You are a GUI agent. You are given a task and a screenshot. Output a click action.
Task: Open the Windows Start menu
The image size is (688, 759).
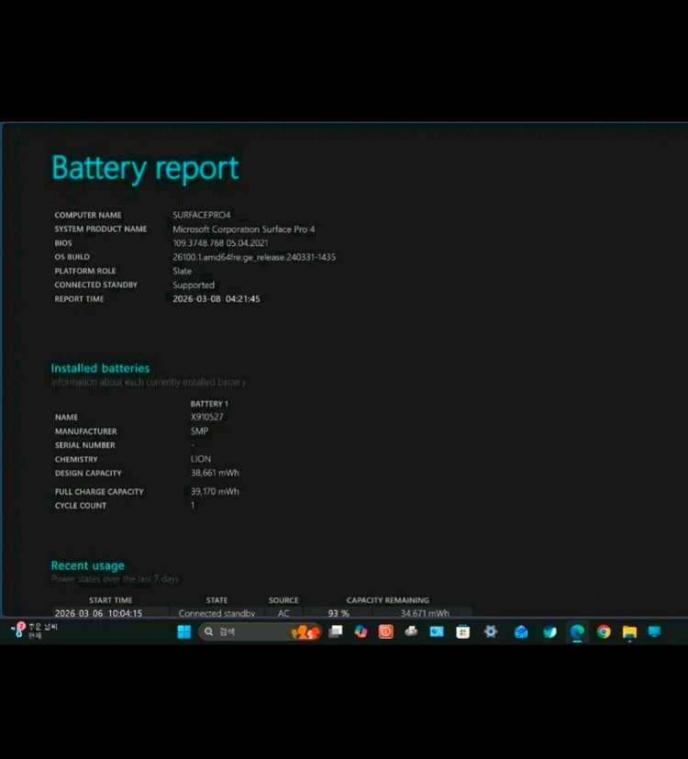[183, 631]
